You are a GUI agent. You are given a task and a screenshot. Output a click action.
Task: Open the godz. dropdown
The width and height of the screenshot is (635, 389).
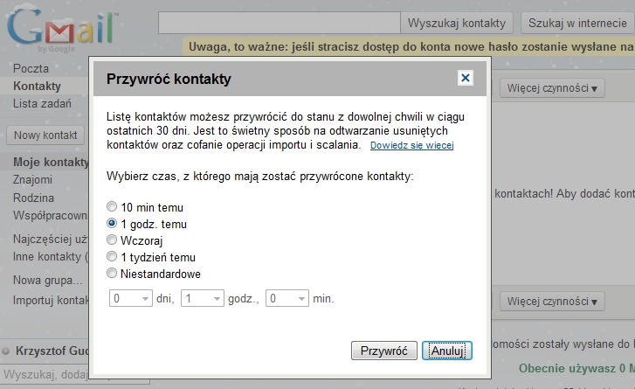(x=203, y=299)
